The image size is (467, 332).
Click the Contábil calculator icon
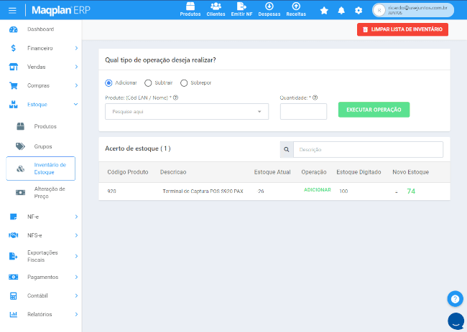tap(14, 295)
